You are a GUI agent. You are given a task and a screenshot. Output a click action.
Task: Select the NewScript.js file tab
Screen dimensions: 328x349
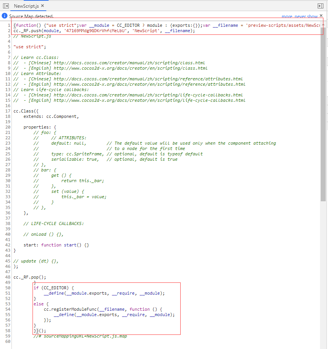click(26, 6)
